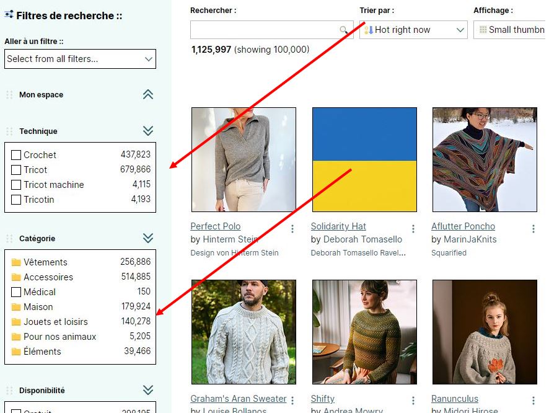Open the three-dot menu for Aflutter Poncho

pyautogui.click(x=533, y=229)
